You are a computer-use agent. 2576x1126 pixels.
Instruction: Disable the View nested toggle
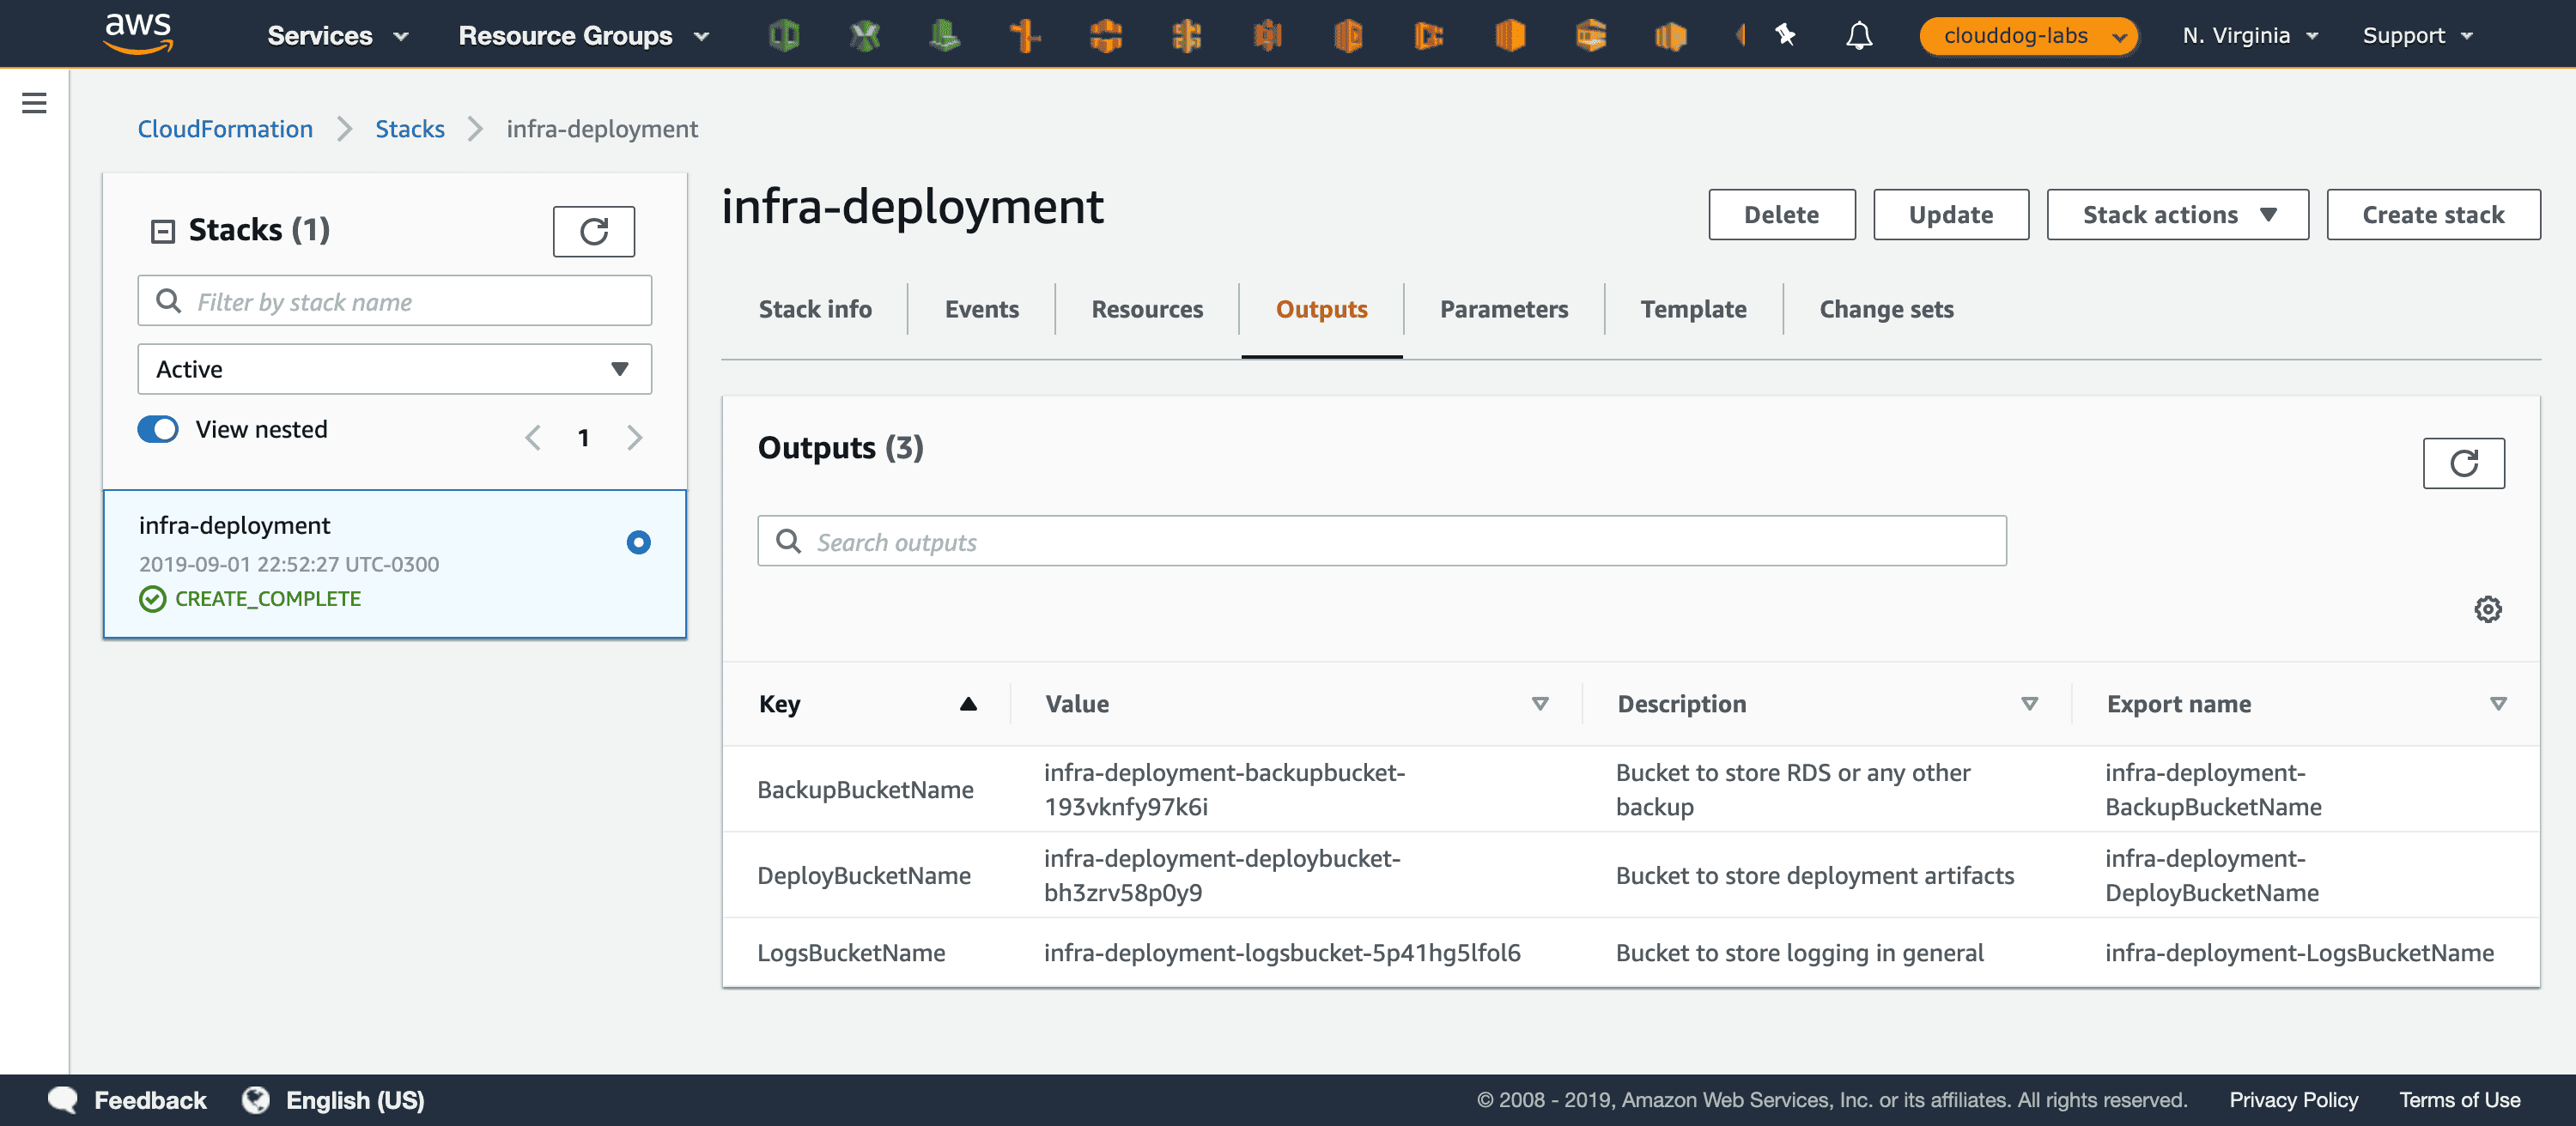[x=158, y=428]
